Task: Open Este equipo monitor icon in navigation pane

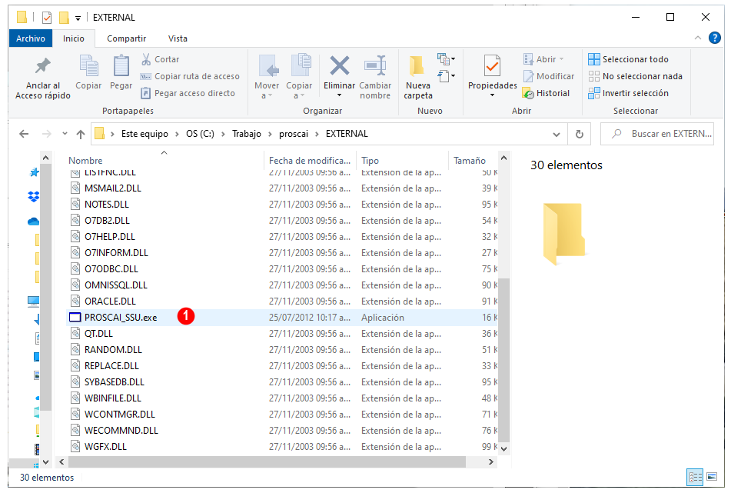Action: coord(33,301)
